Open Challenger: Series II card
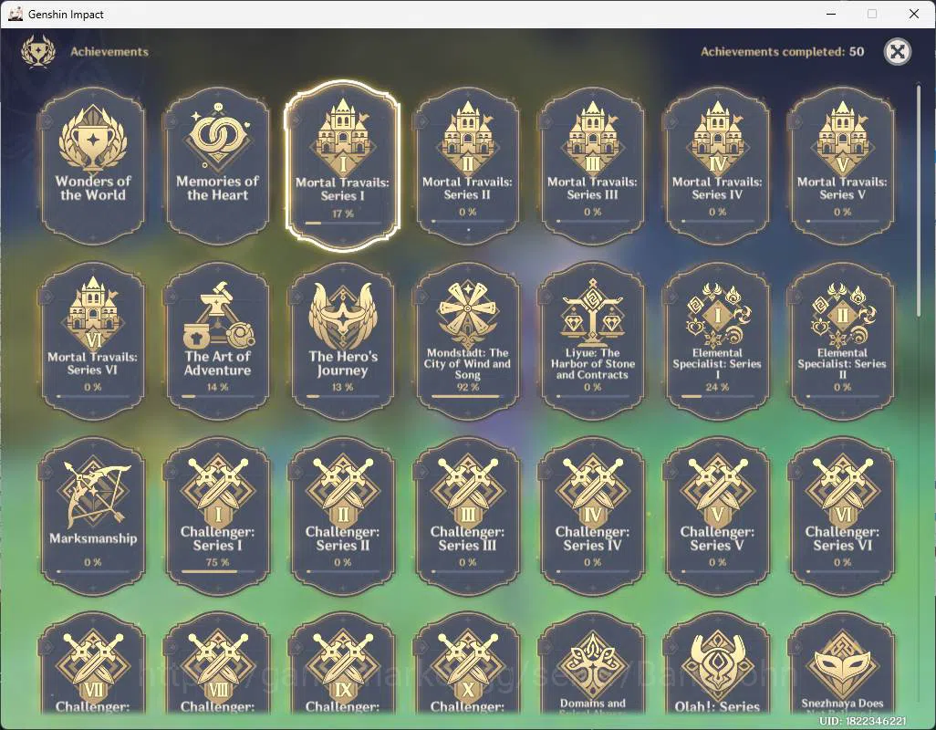 [343, 516]
